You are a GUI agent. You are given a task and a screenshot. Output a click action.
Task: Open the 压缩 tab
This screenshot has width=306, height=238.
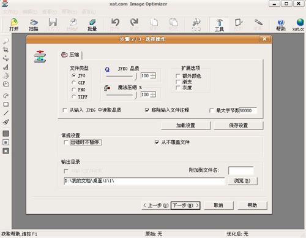(x=70, y=55)
